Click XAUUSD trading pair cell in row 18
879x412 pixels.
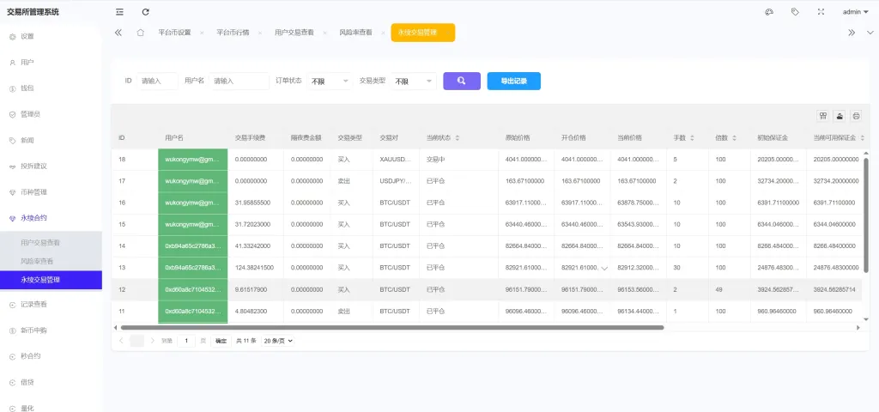tap(396, 159)
